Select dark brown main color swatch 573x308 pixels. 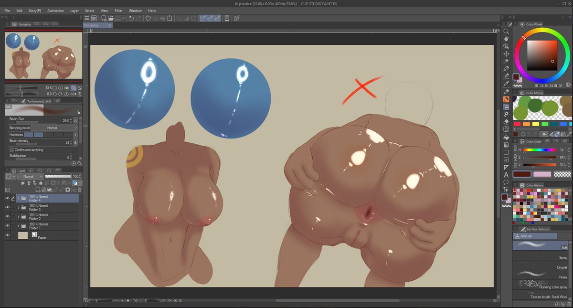tap(521, 174)
